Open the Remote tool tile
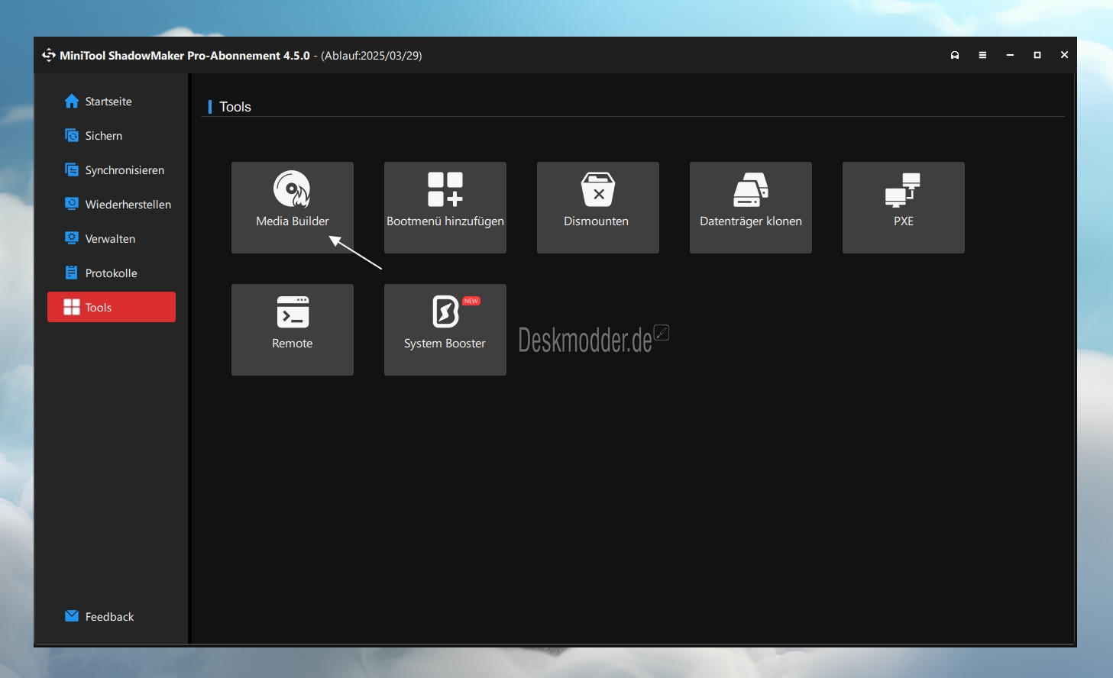Screen dimensions: 1113x678 click(x=292, y=329)
